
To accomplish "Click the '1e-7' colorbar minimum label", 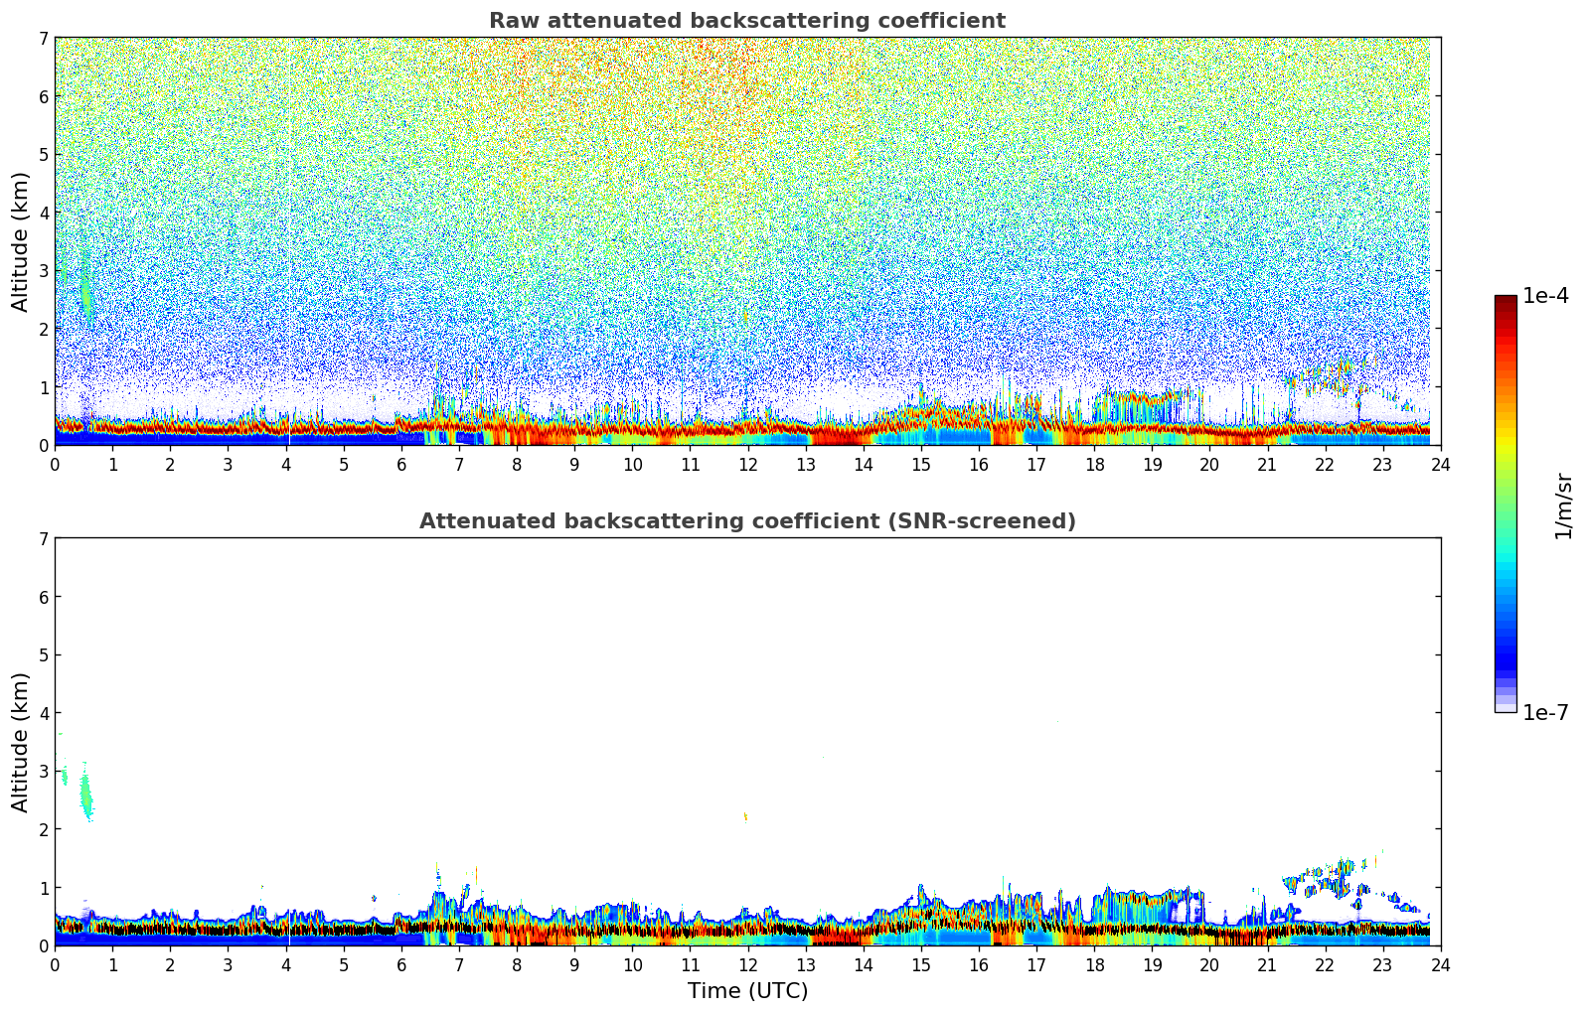I will pos(1544,713).
